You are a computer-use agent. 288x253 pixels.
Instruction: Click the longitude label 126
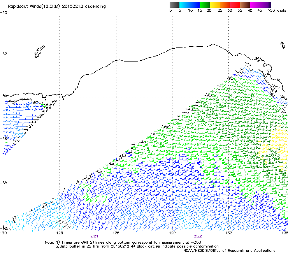point(116,233)
